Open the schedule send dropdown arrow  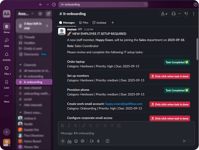coord(191,141)
